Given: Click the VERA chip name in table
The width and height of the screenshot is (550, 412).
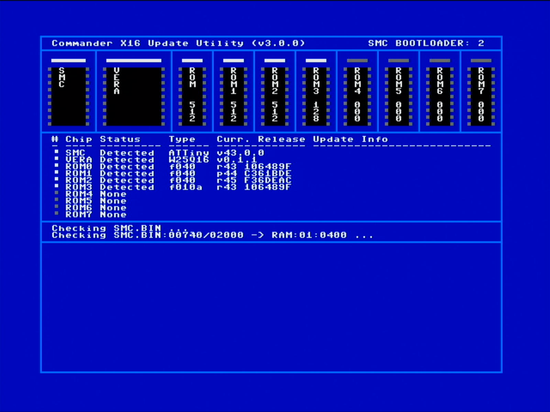Looking at the screenshot, I should (x=79, y=160).
